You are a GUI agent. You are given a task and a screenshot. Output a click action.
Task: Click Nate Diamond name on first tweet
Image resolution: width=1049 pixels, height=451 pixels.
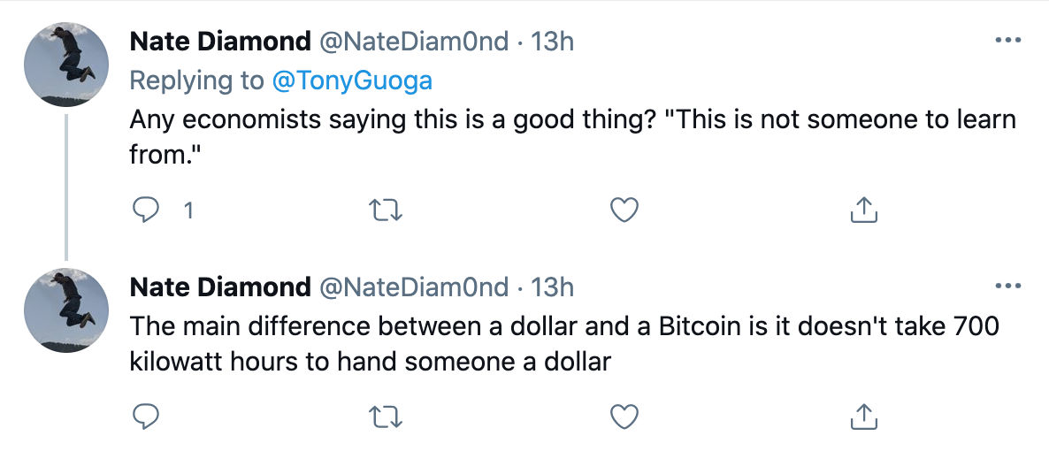[x=219, y=42]
